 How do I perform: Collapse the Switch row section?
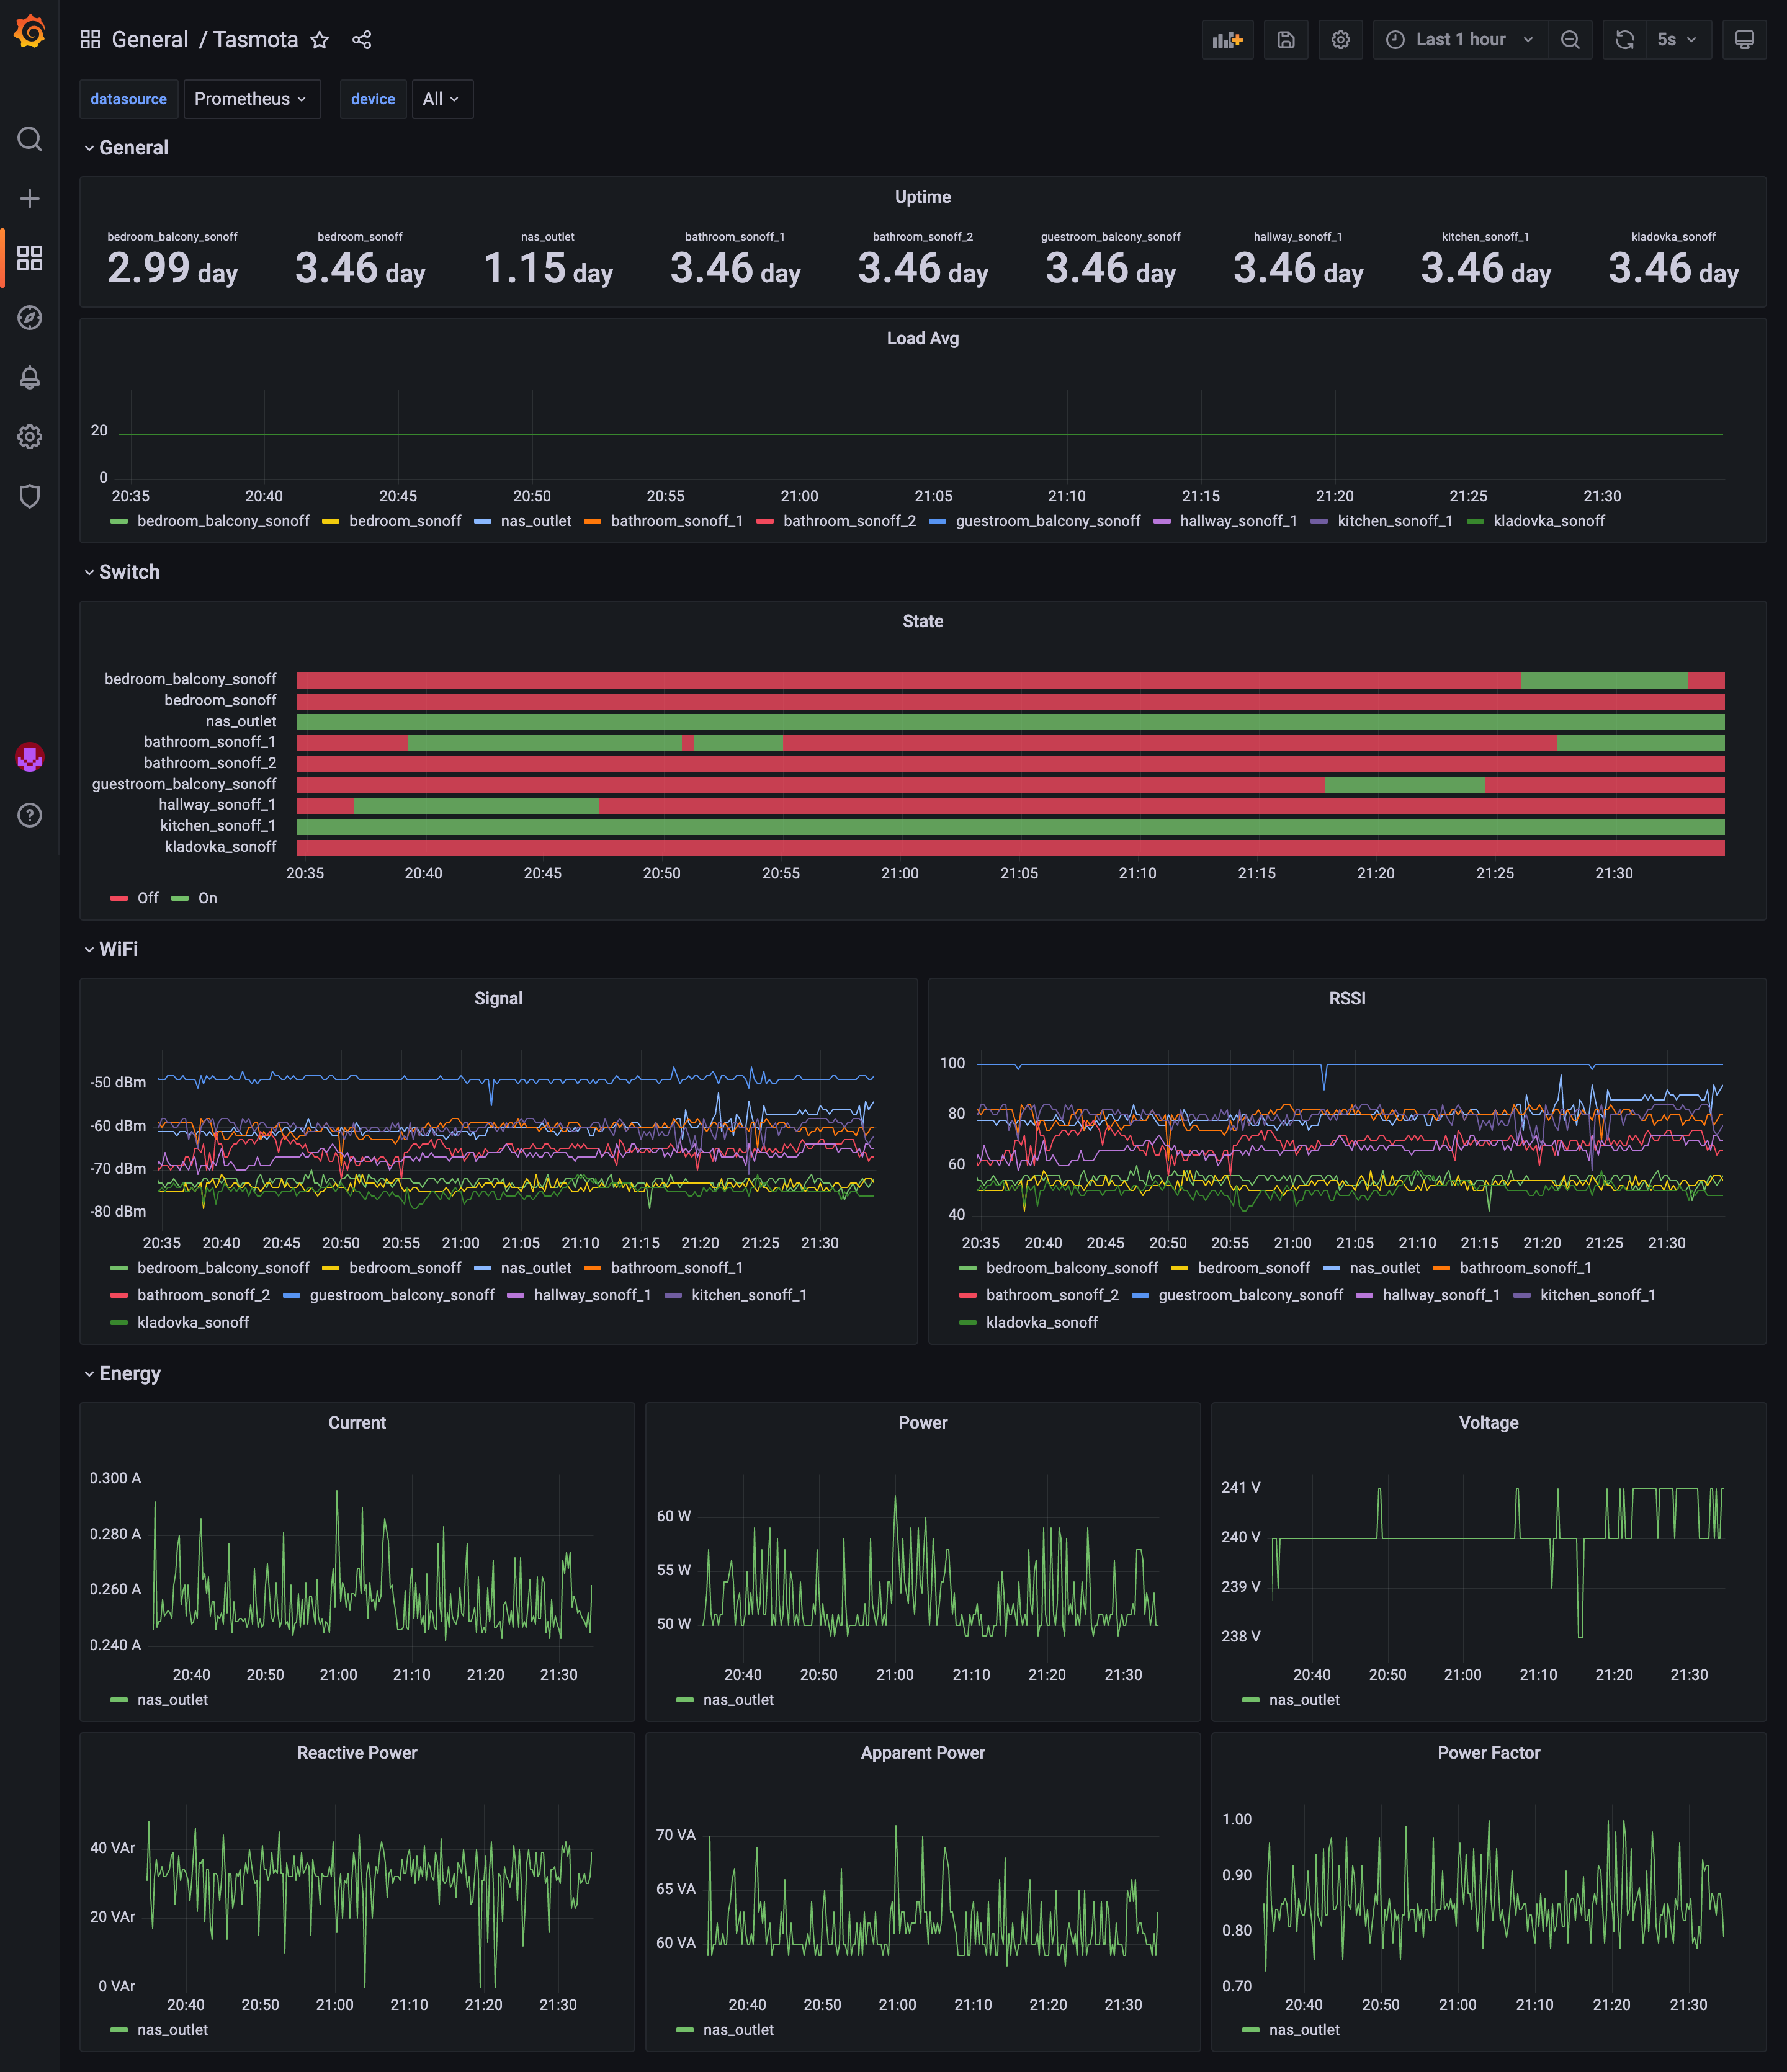pos(128,572)
